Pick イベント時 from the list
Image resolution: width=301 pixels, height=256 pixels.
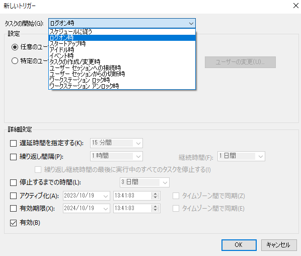tap(122, 56)
